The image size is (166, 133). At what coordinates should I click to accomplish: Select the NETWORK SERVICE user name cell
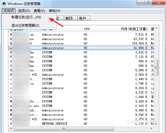(x=55, y=124)
